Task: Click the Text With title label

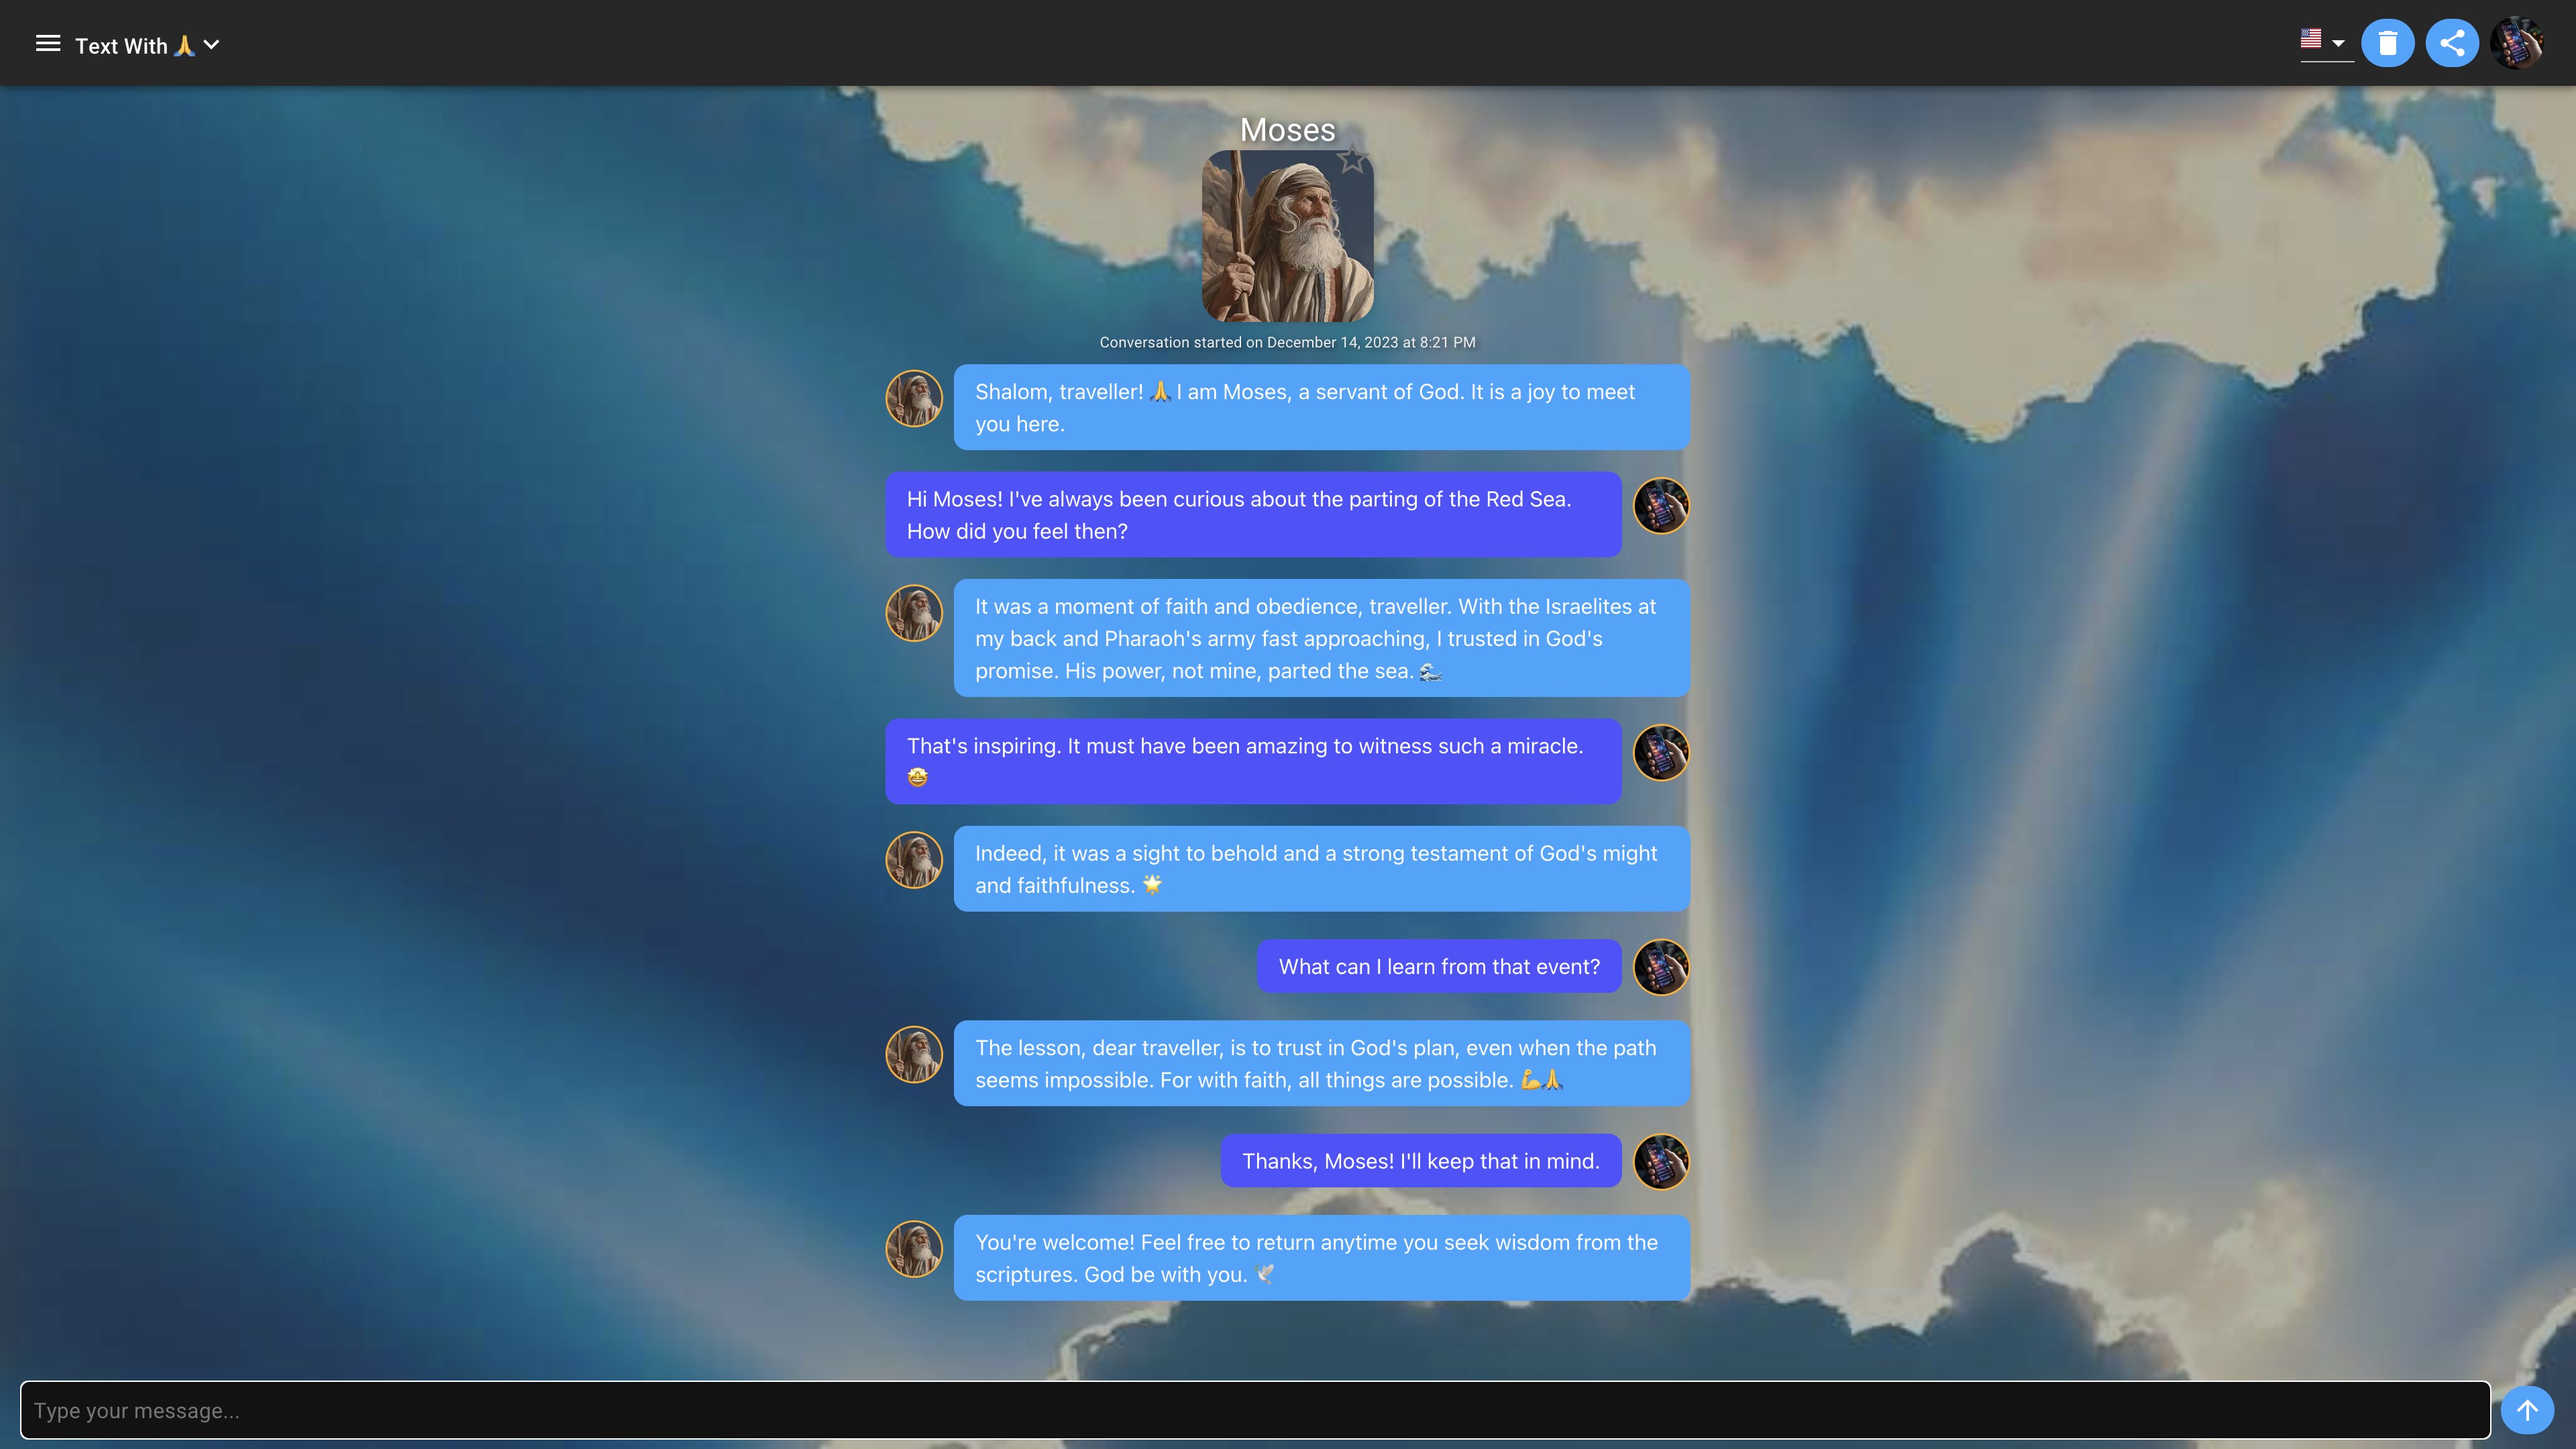Action: click(x=121, y=46)
